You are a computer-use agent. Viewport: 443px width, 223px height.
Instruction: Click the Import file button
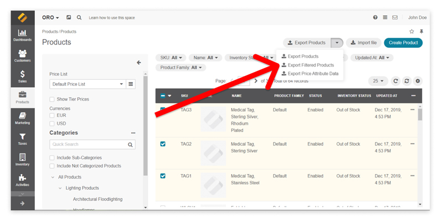point(364,43)
